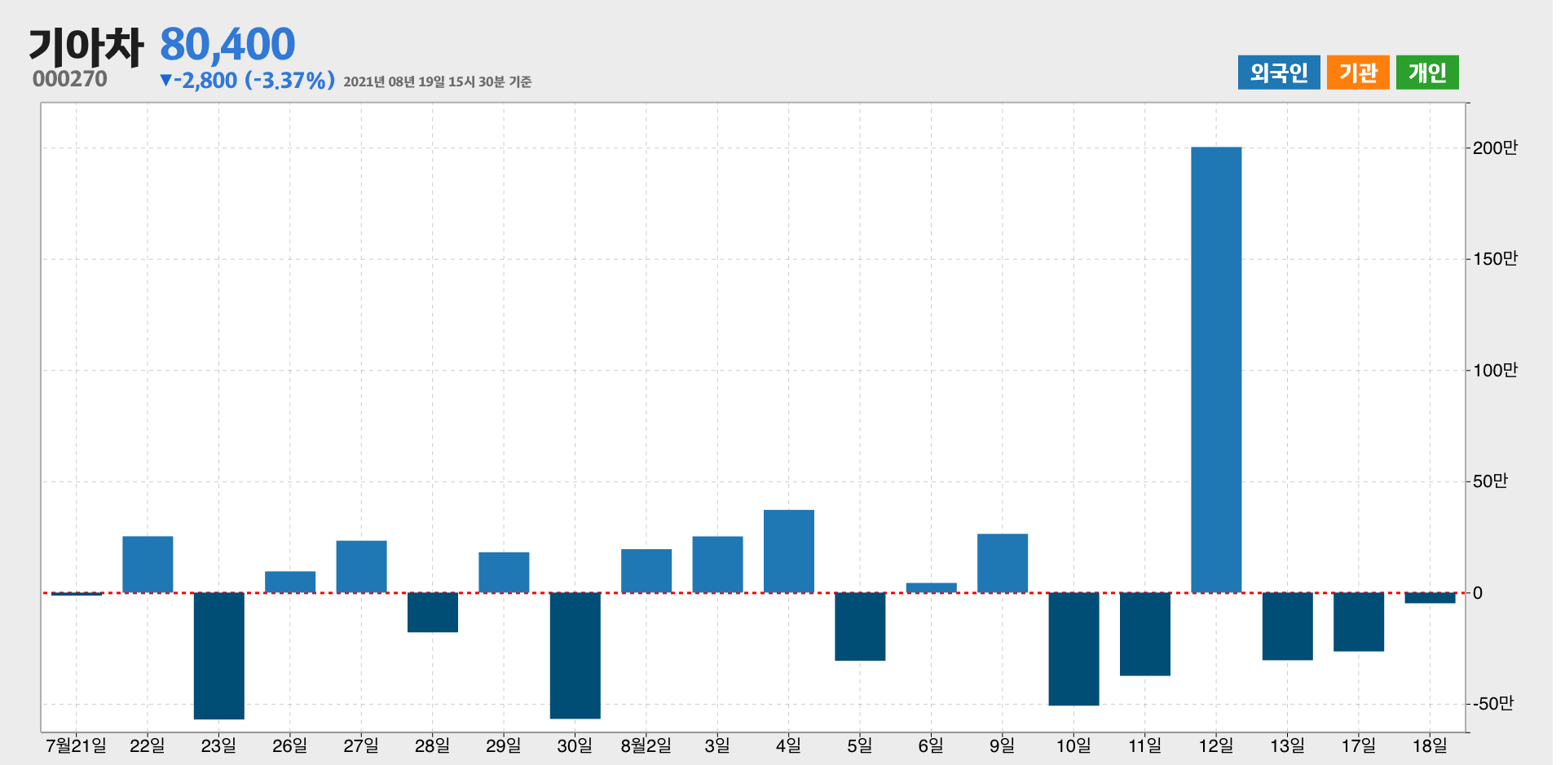
Task: Select the 기관 orange legend button
Action: [1358, 73]
